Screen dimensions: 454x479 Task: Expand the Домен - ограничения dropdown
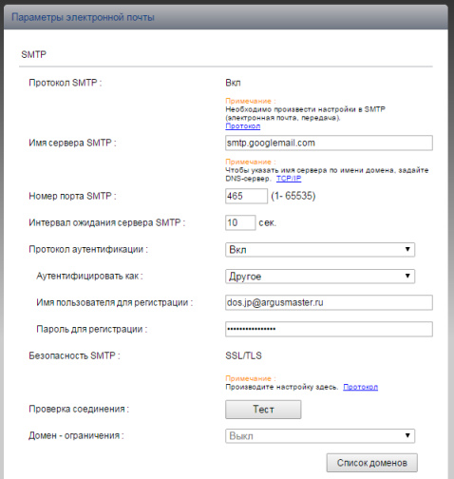click(320, 436)
